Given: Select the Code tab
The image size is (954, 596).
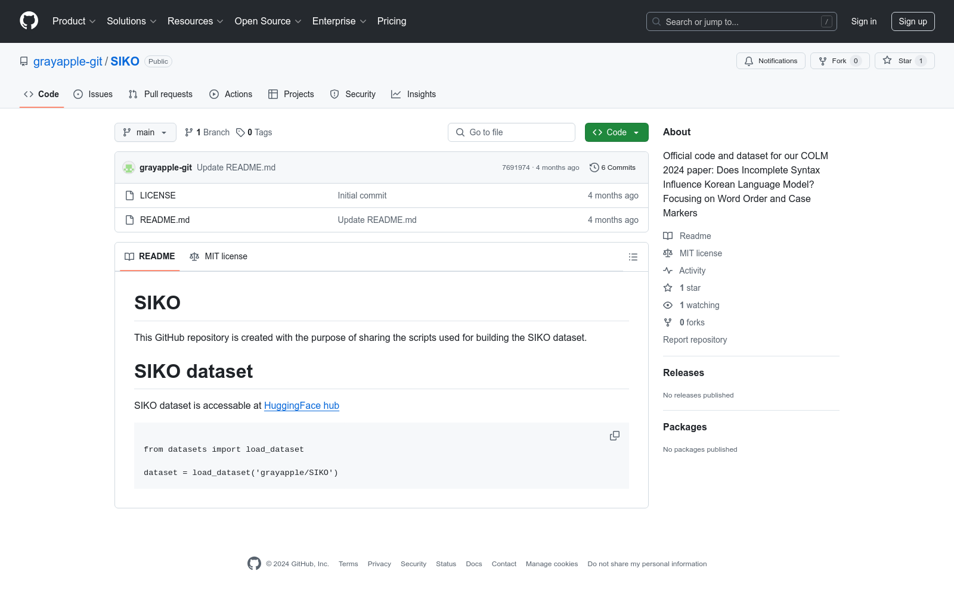Looking at the screenshot, I should [x=42, y=94].
